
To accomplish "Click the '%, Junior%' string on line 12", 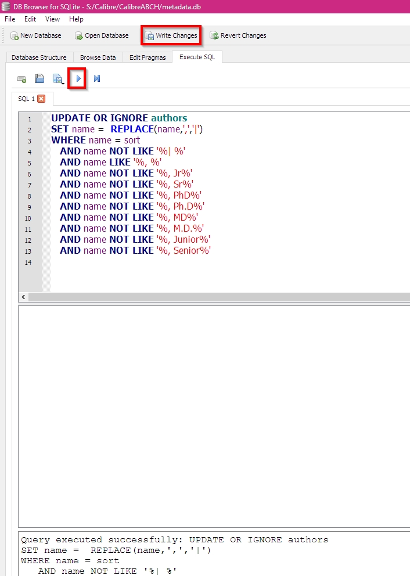I will (184, 239).
